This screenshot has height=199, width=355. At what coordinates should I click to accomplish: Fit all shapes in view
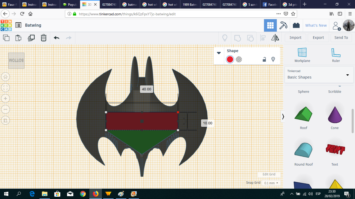[x=5, y=88]
